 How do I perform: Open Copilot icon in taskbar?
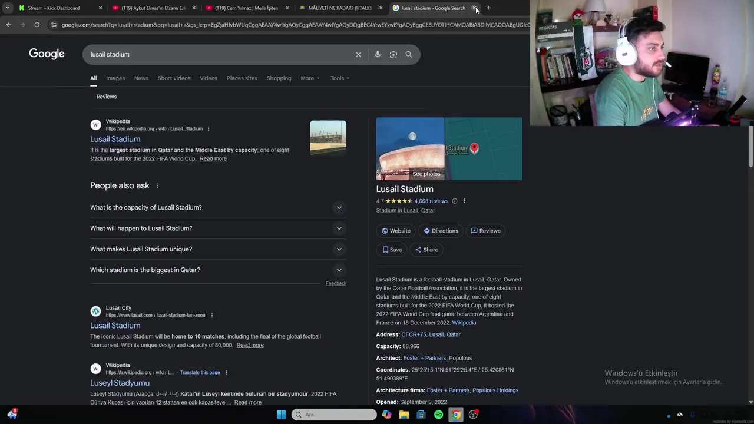click(x=386, y=415)
